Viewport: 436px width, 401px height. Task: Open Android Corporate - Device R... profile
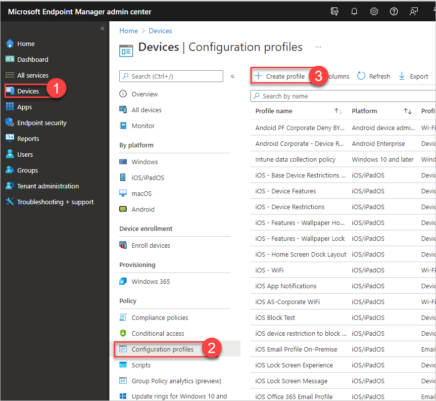pos(299,144)
